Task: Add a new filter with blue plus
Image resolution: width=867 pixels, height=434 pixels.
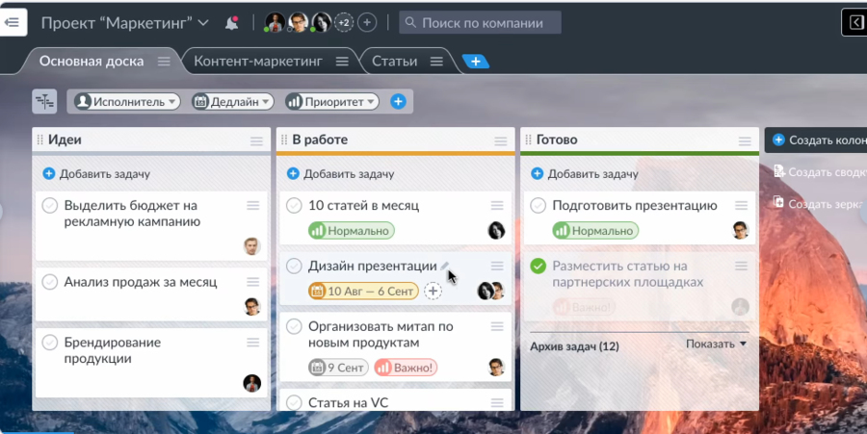Action: point(398,102)
